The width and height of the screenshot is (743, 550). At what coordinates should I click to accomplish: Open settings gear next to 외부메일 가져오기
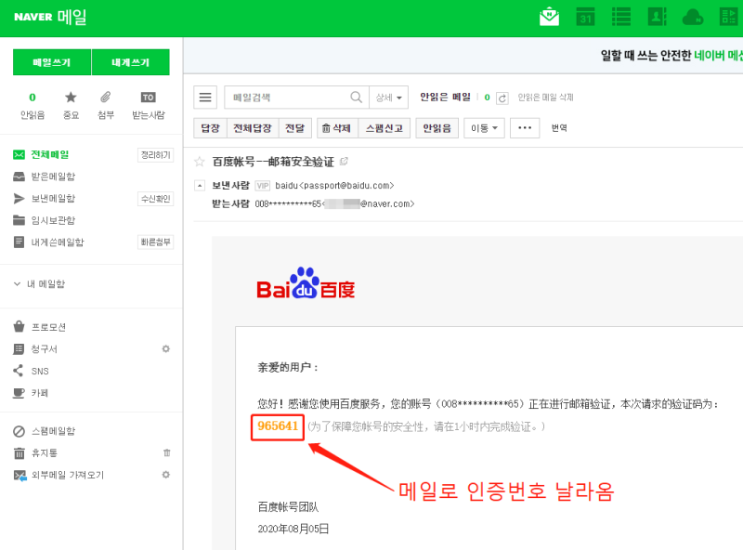(166, 475)
